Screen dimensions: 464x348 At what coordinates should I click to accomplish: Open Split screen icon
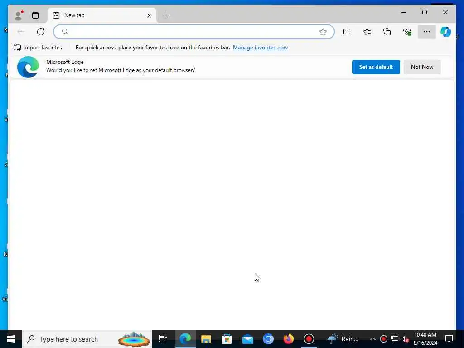click(347, 32)
